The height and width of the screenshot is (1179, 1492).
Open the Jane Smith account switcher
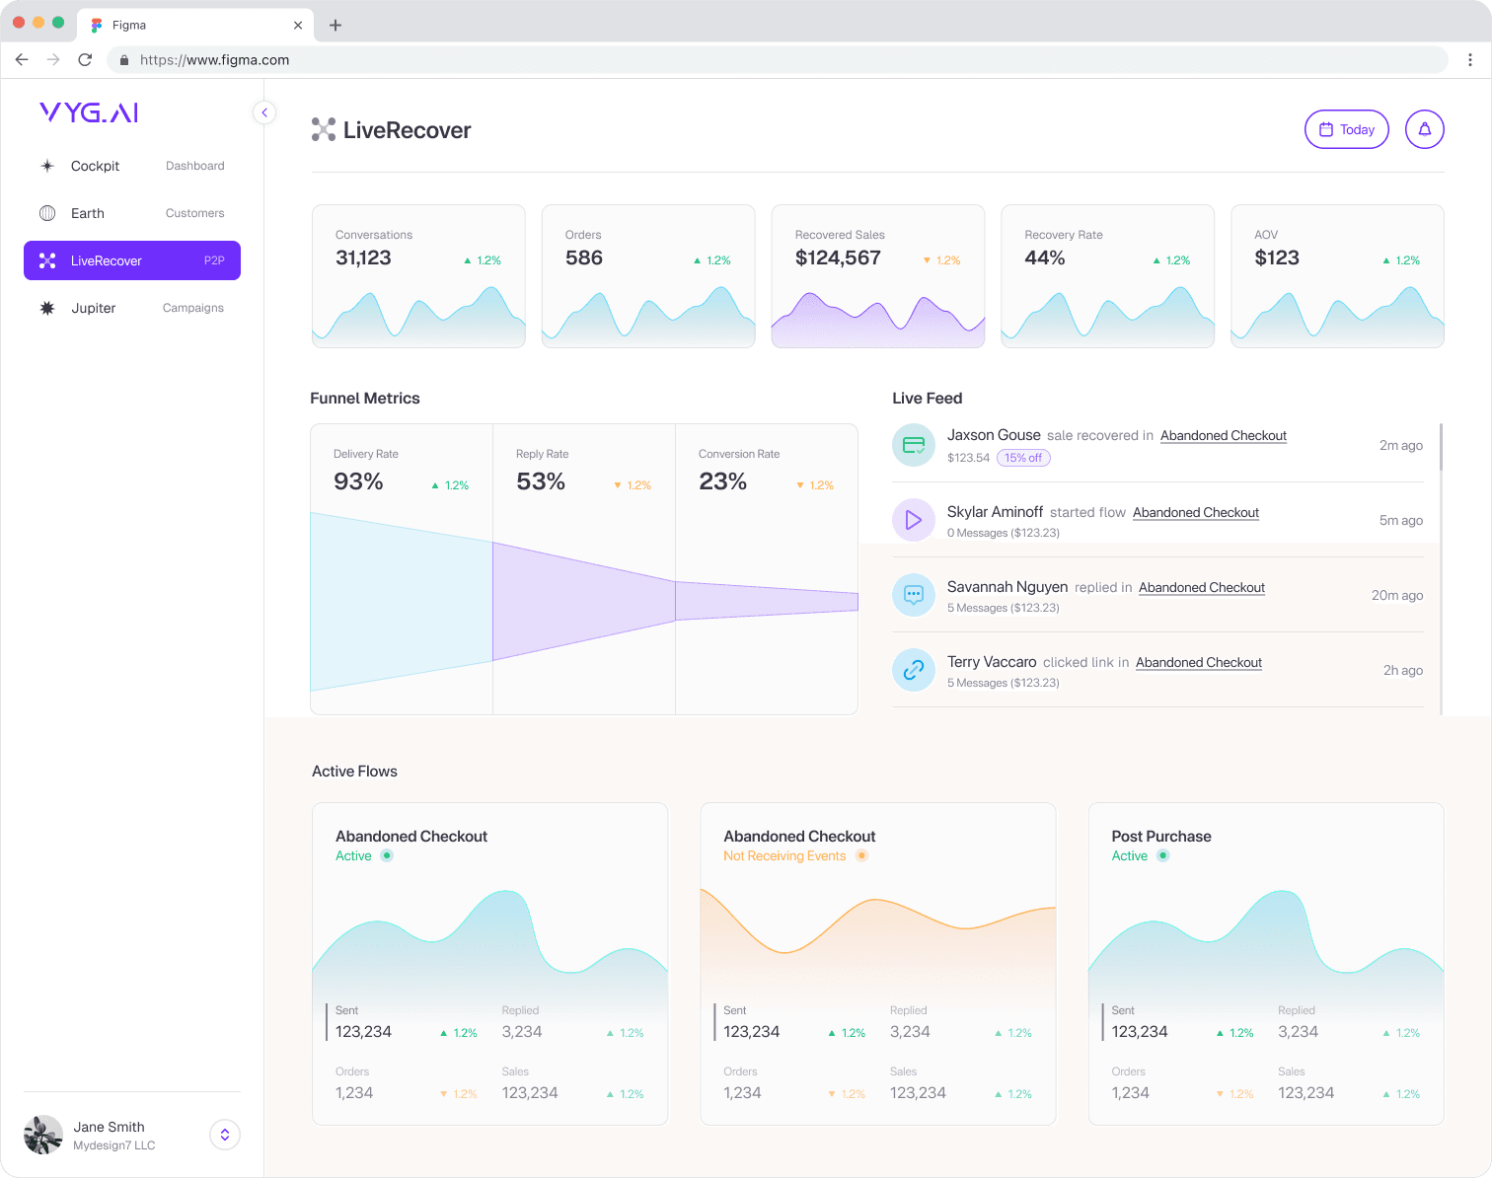[x=224, y=1135]
